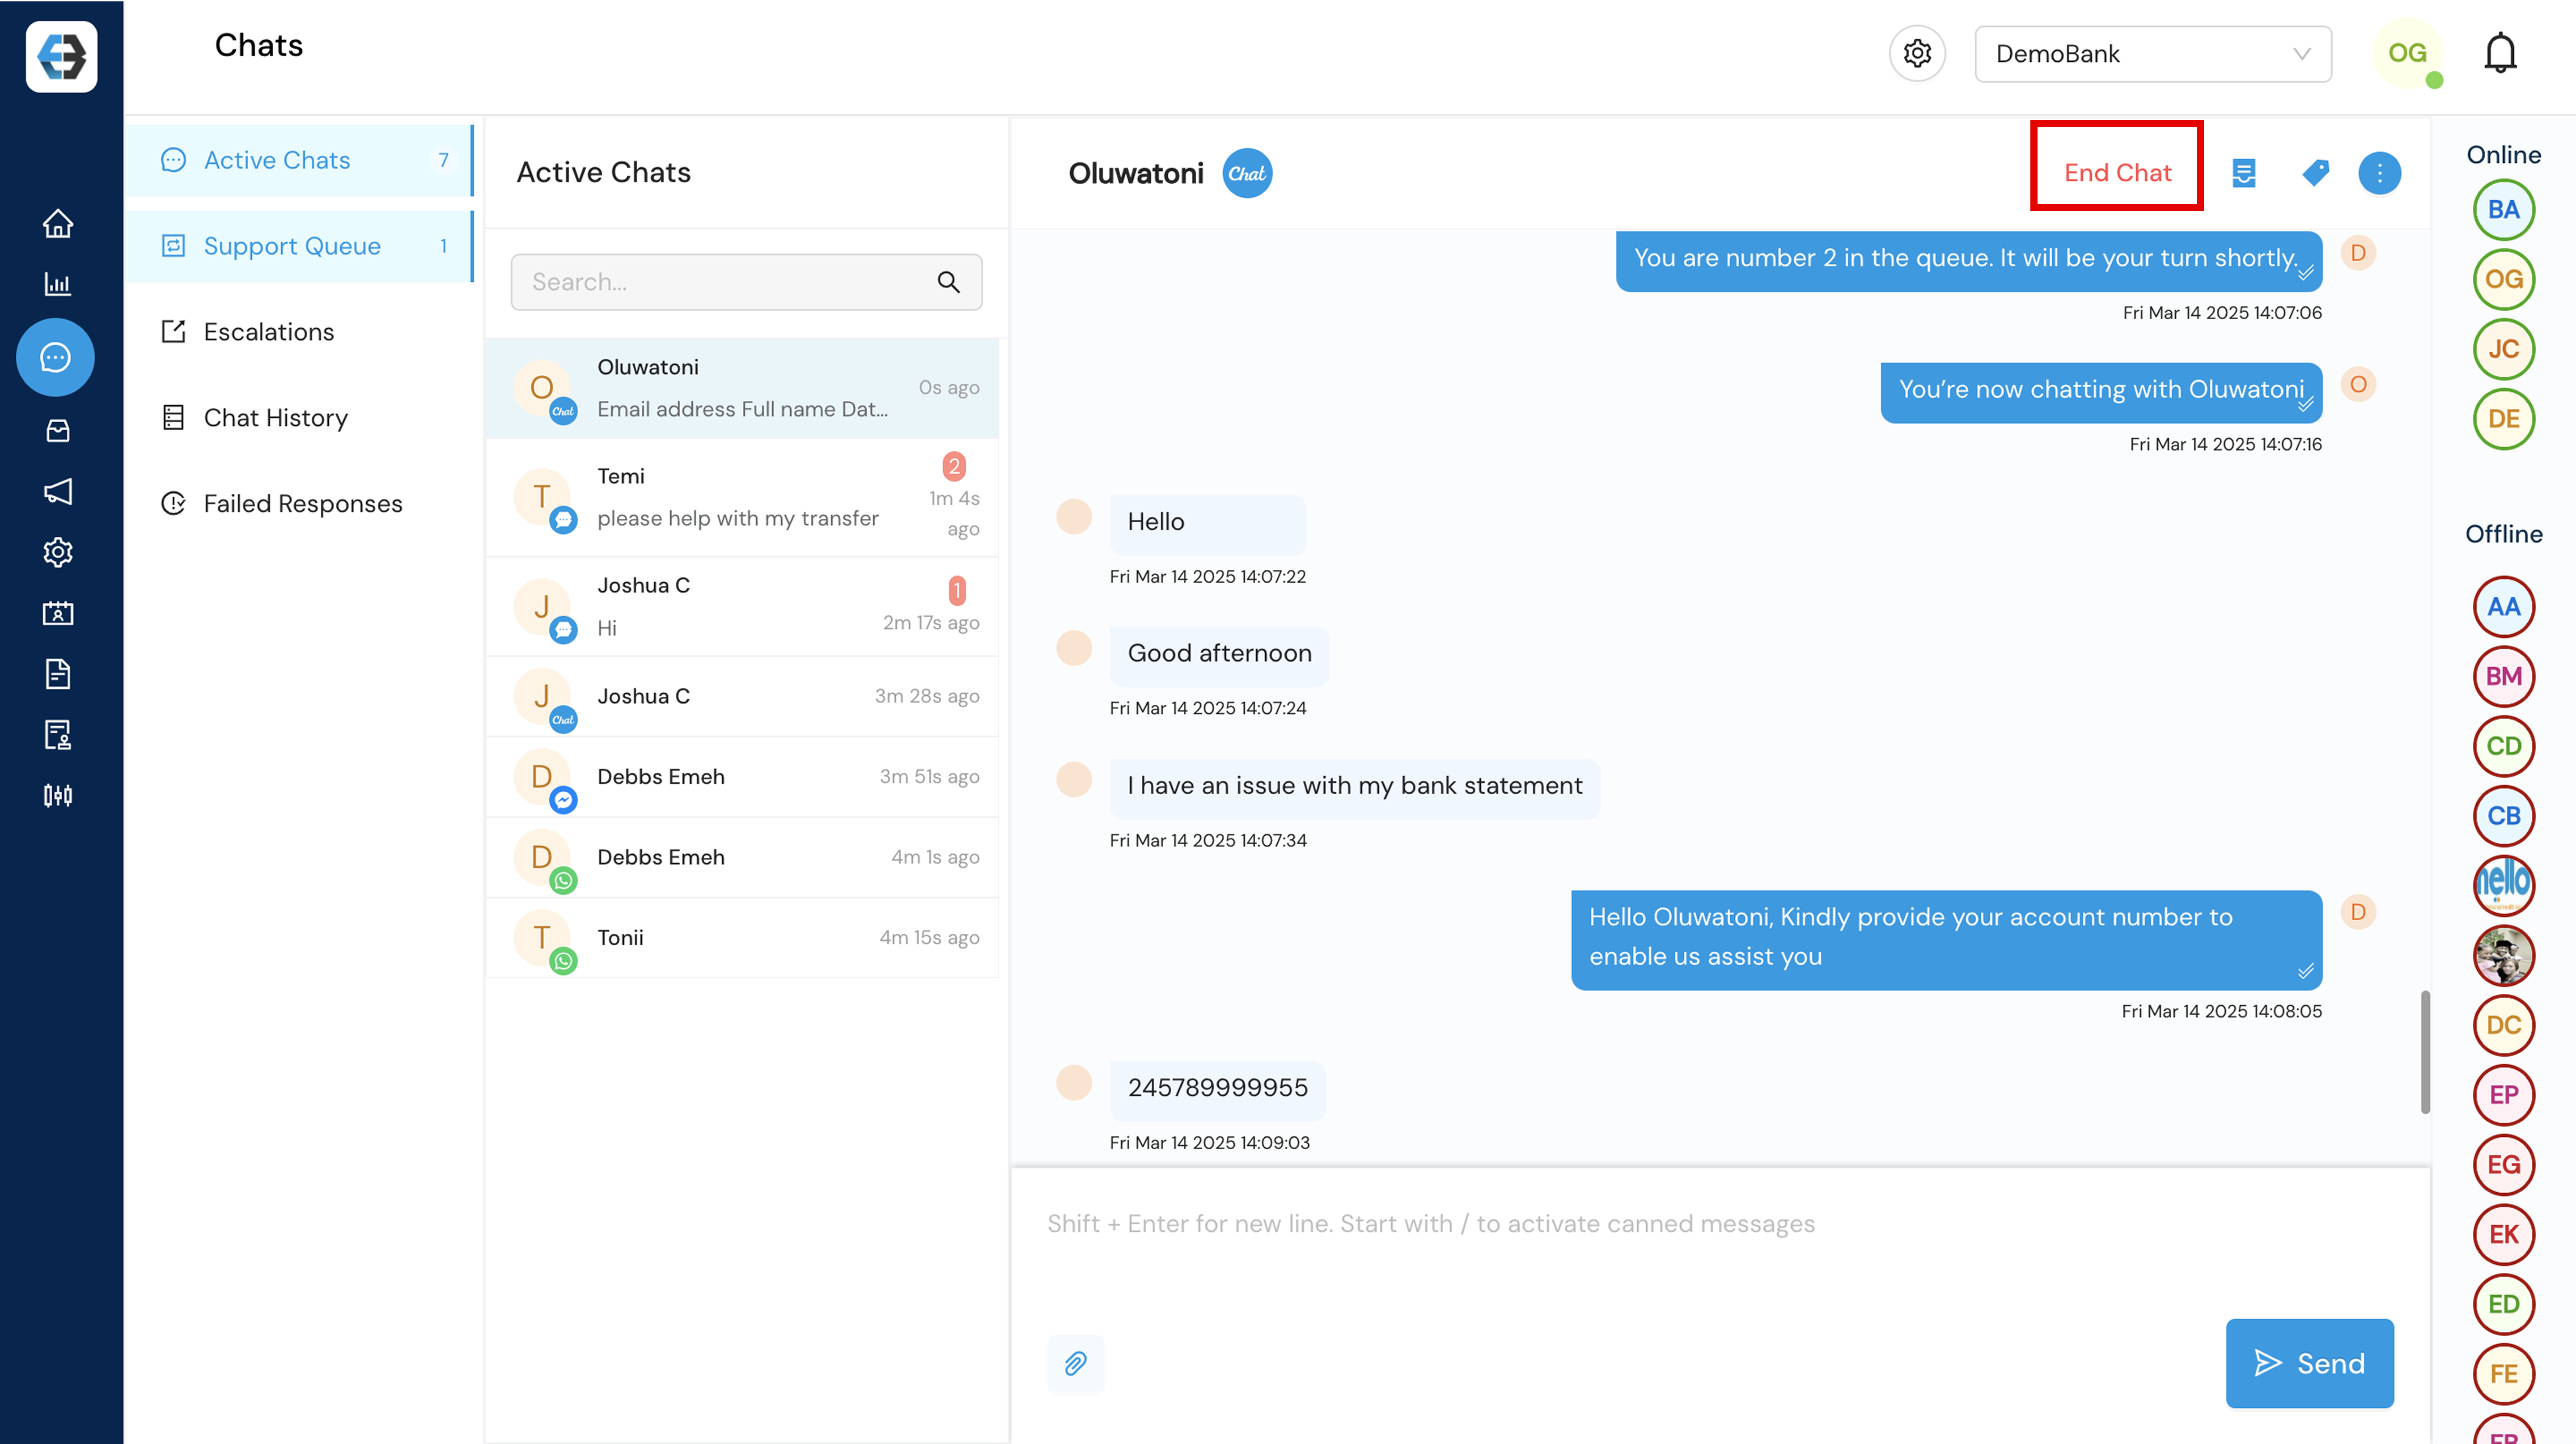
Task: Open the report with user icon in the sidebar
Action: point(58,735)
